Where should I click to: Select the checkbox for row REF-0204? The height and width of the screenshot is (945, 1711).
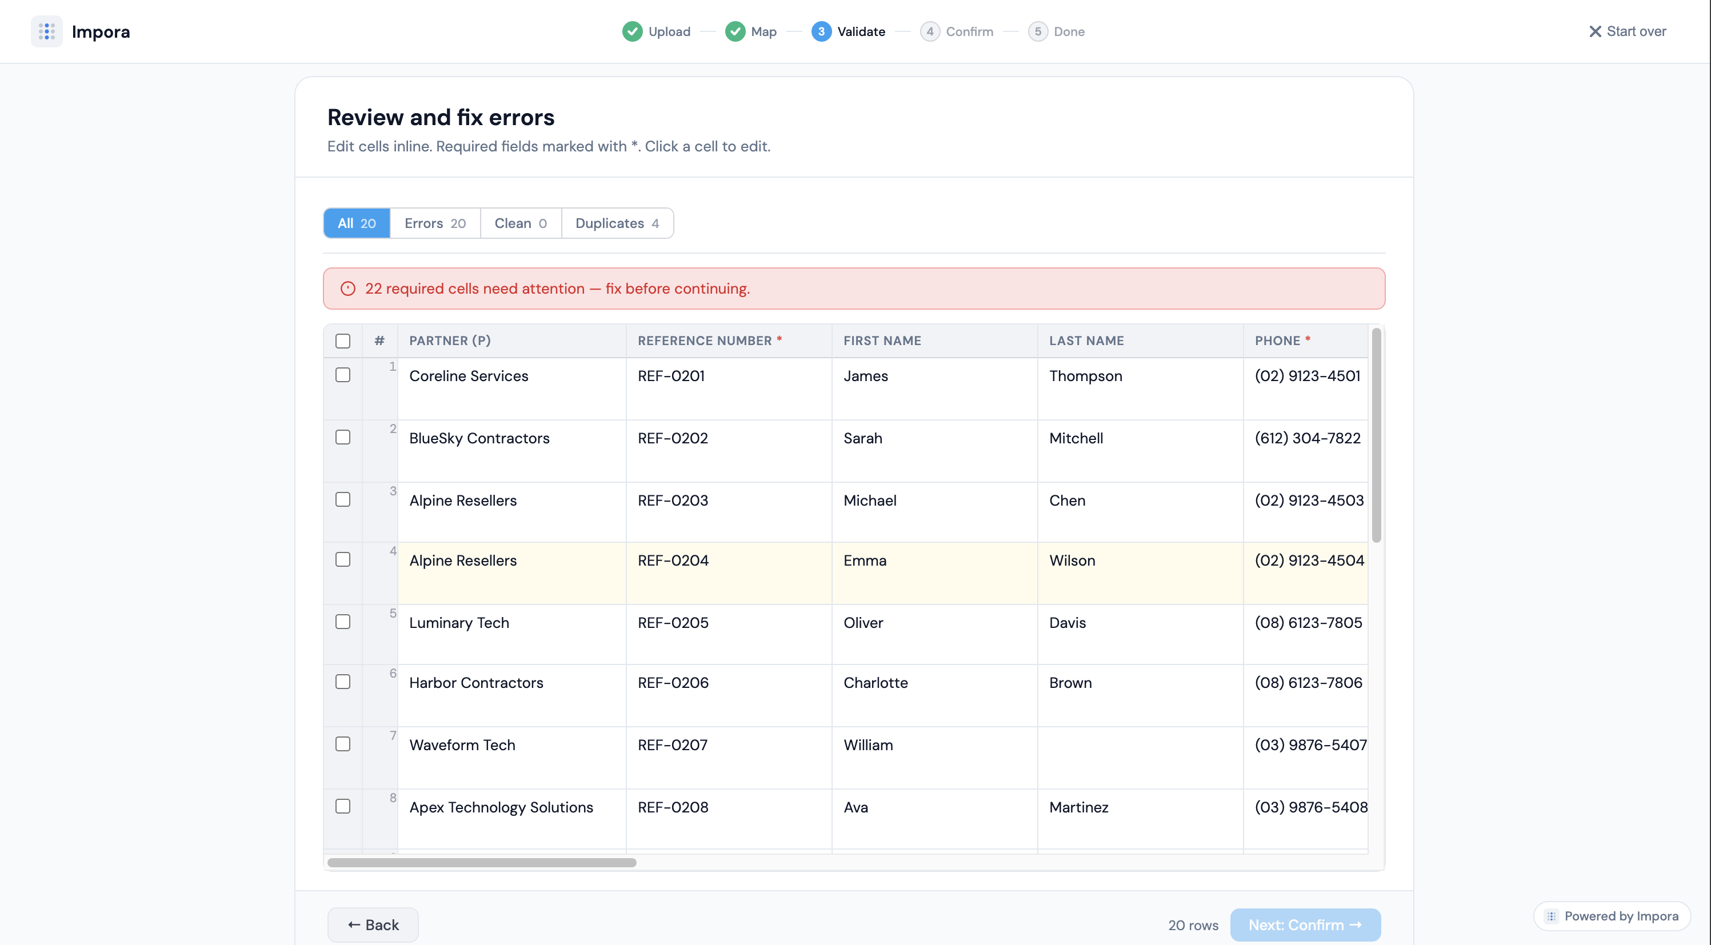343,559
